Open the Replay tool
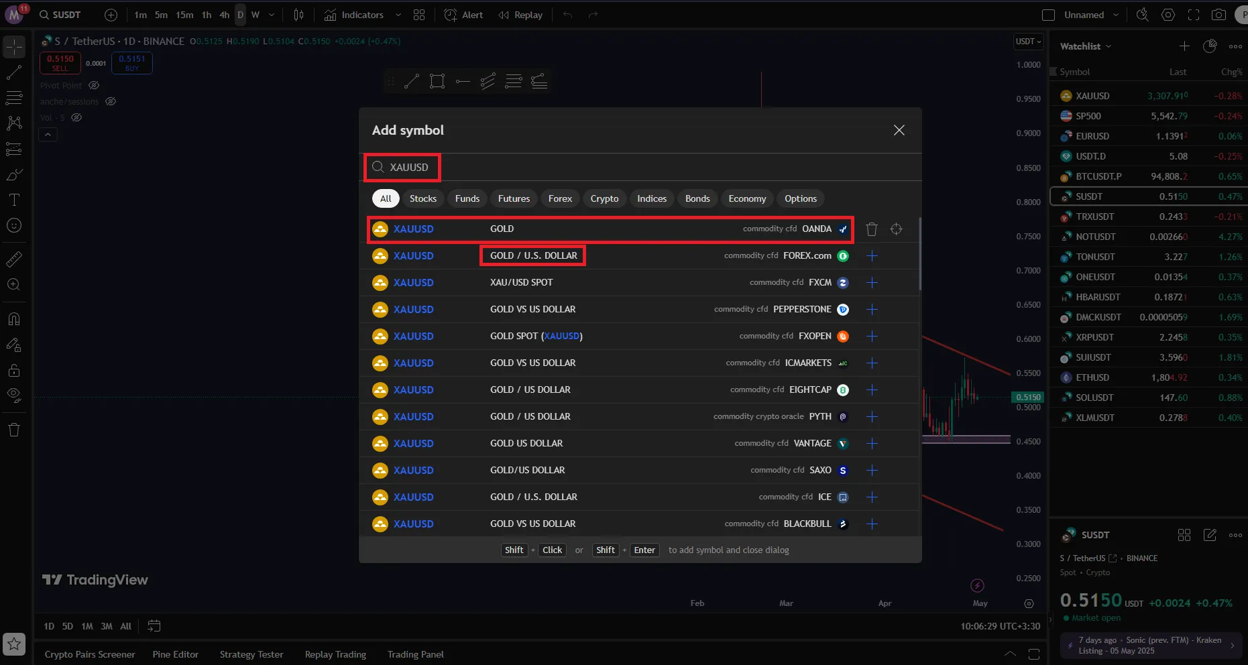 pos(520,15)
